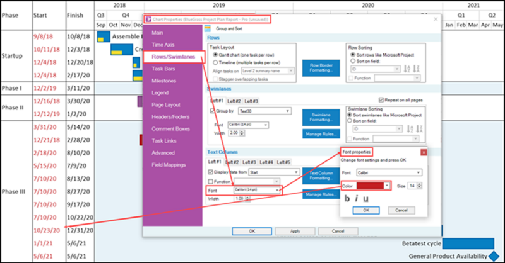Image resolution: width=505 pixels, height=263 pixels.
Task: Adjust Swimlanes Width stepper
Action: tap(242, 133)
